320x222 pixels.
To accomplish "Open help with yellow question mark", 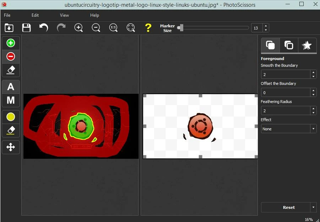I will [148, 28].
